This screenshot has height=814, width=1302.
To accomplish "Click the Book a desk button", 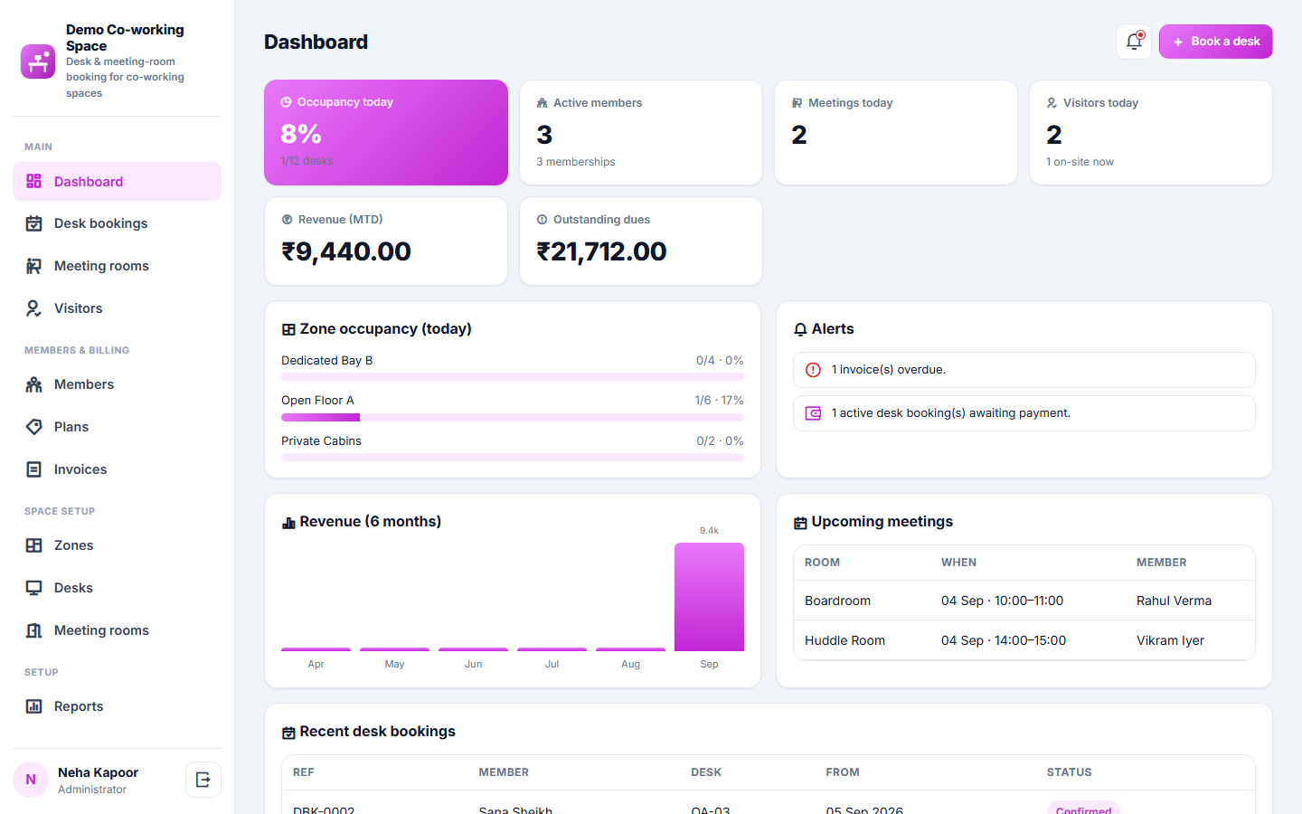I will click(x=1216, y=42).
